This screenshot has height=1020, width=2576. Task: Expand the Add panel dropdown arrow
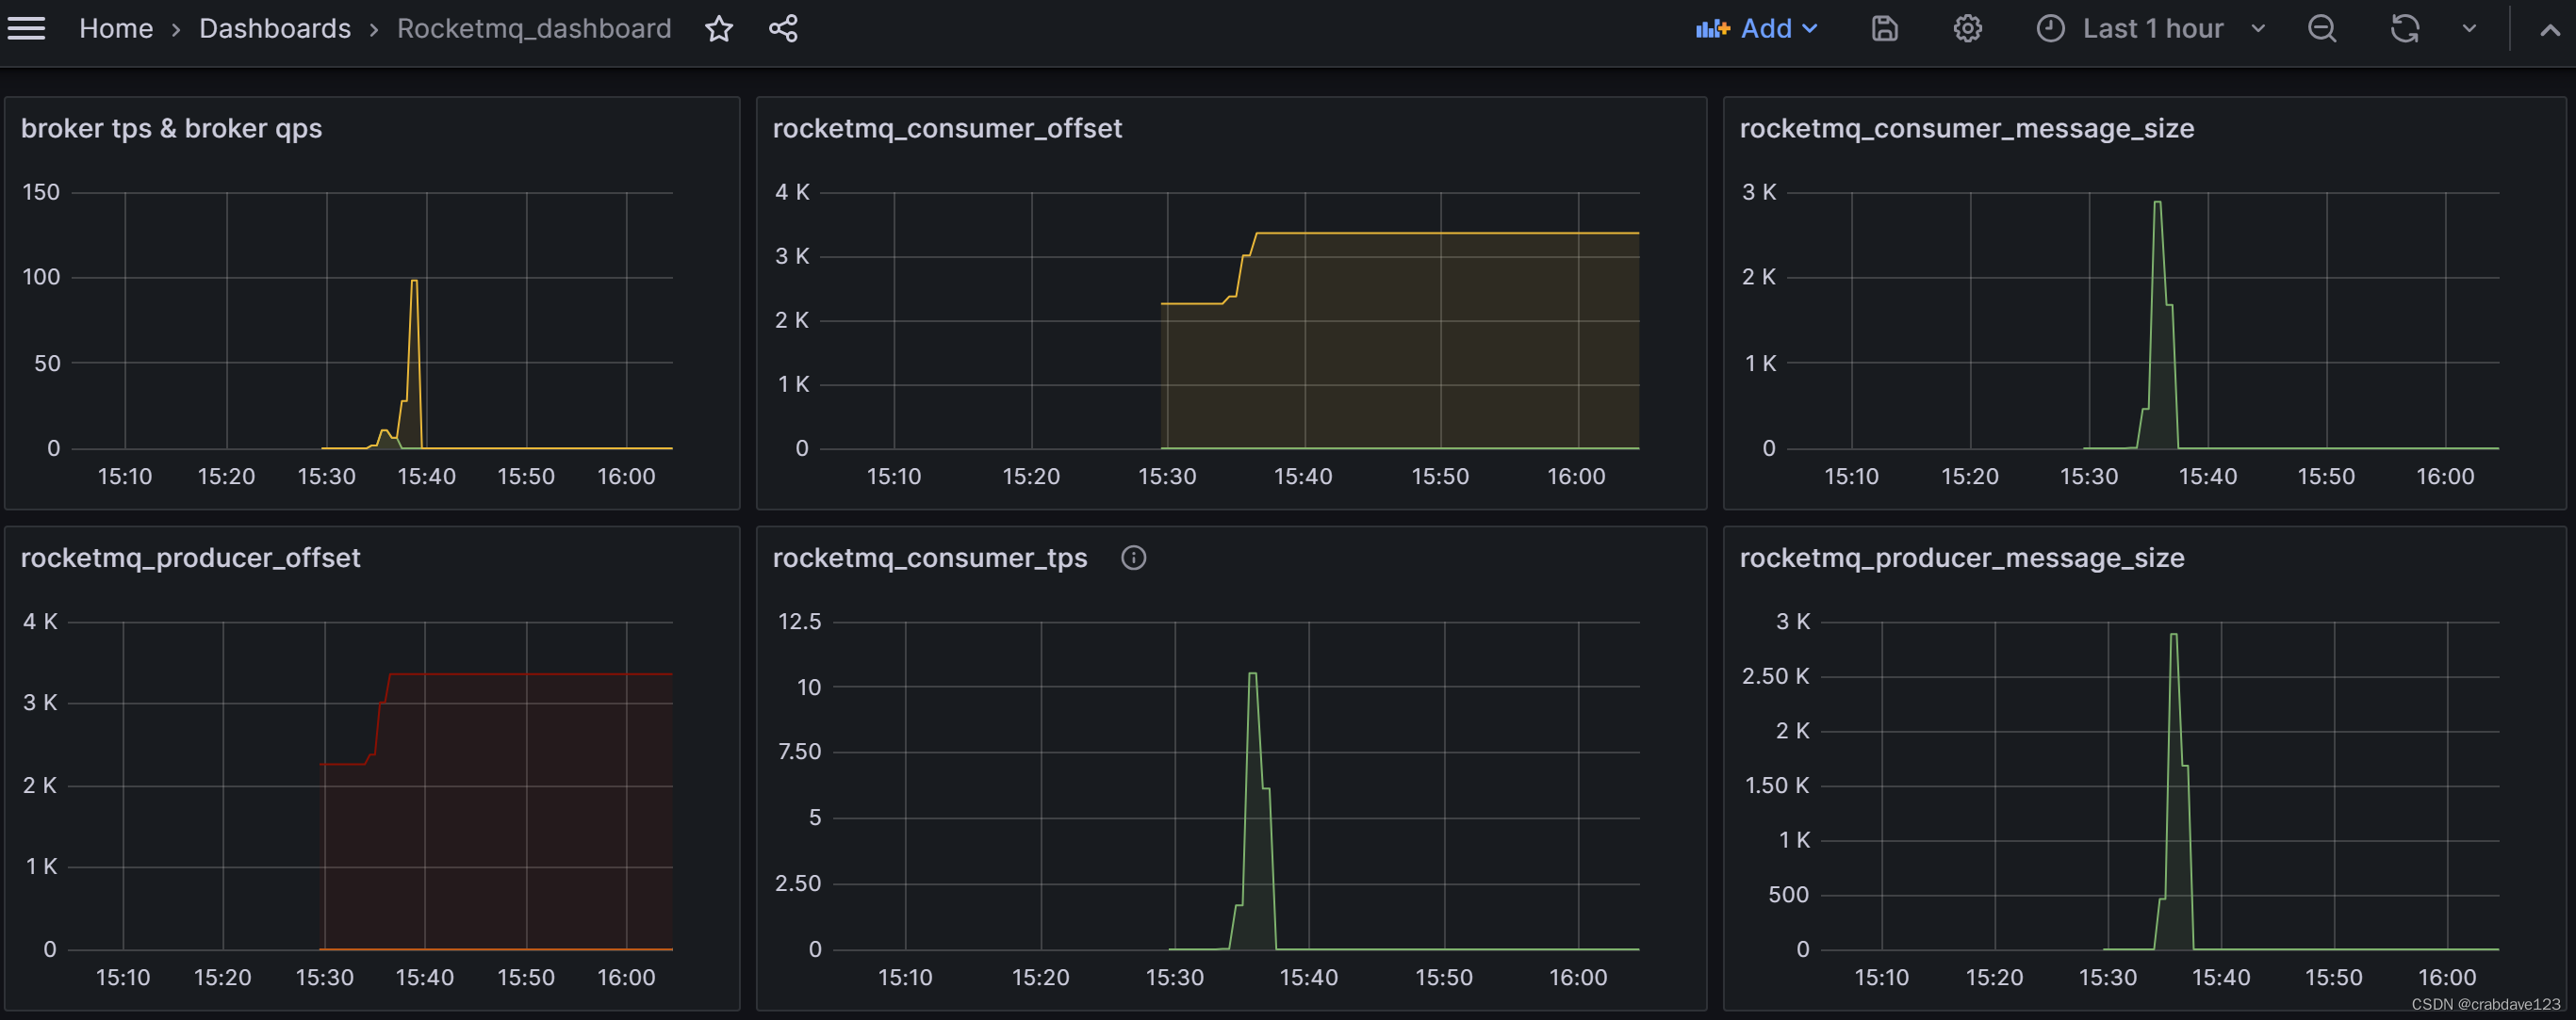click(x=1811, y=28)
